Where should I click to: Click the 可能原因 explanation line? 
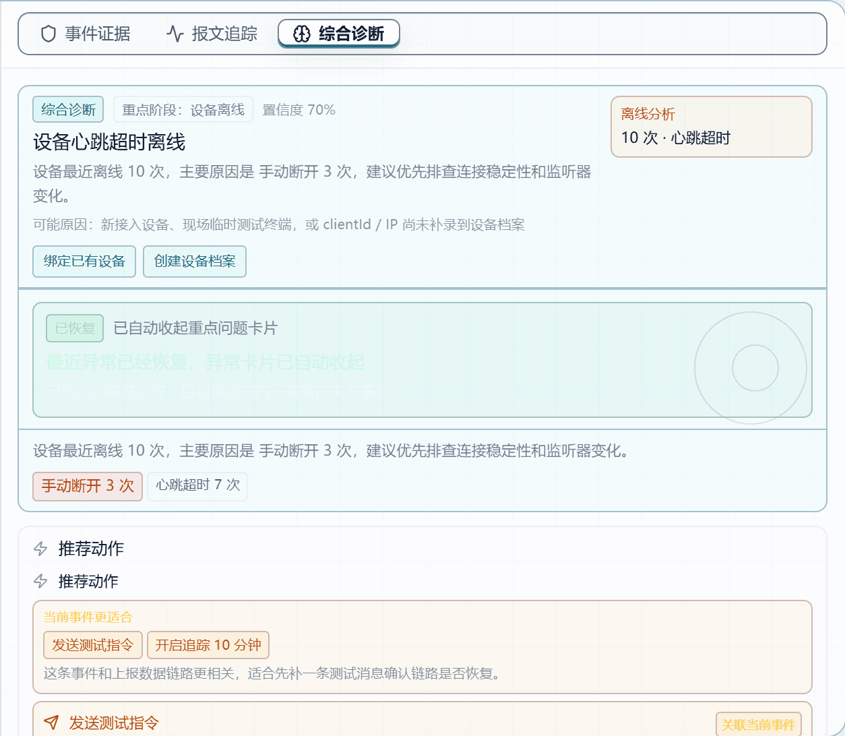click(x=279, y=224)
